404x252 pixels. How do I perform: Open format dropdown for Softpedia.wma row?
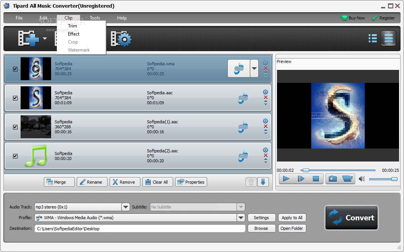click(x=254, y=68)
